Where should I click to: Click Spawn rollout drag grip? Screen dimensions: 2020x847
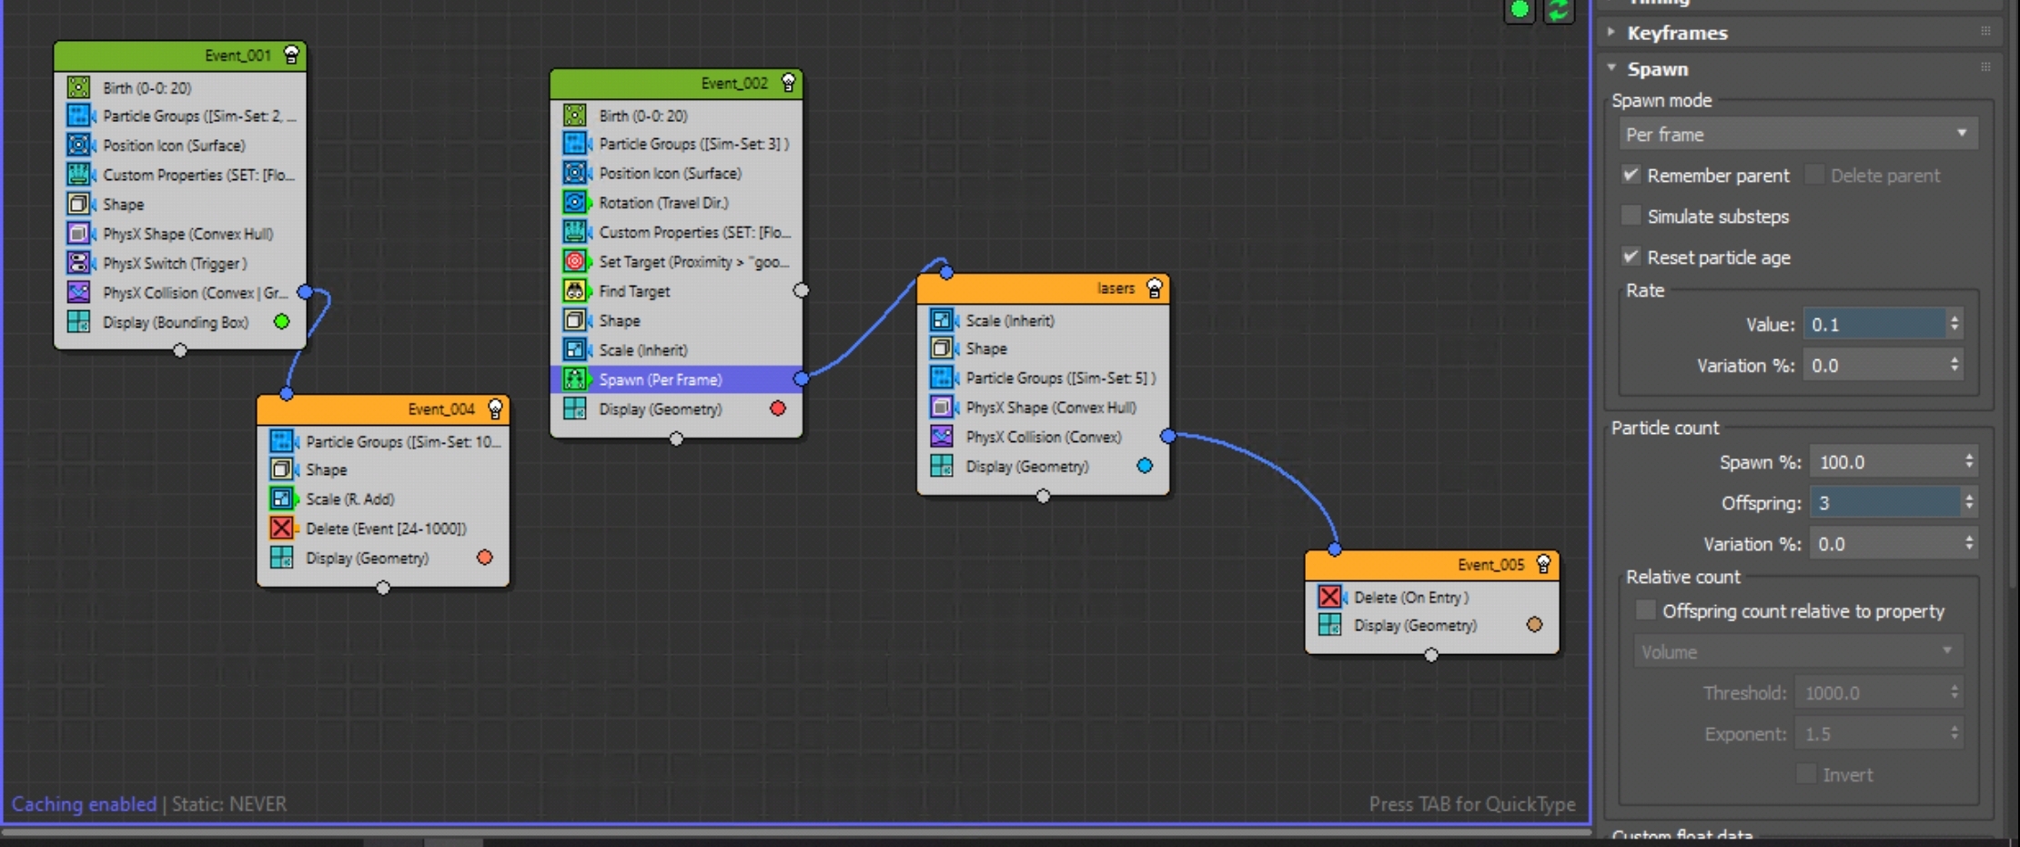1985,67
